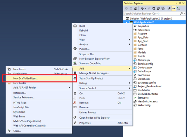Screen dimensions: 187x137
Task: Click the View Class Diagram toolbar icon
Action: 179,8
